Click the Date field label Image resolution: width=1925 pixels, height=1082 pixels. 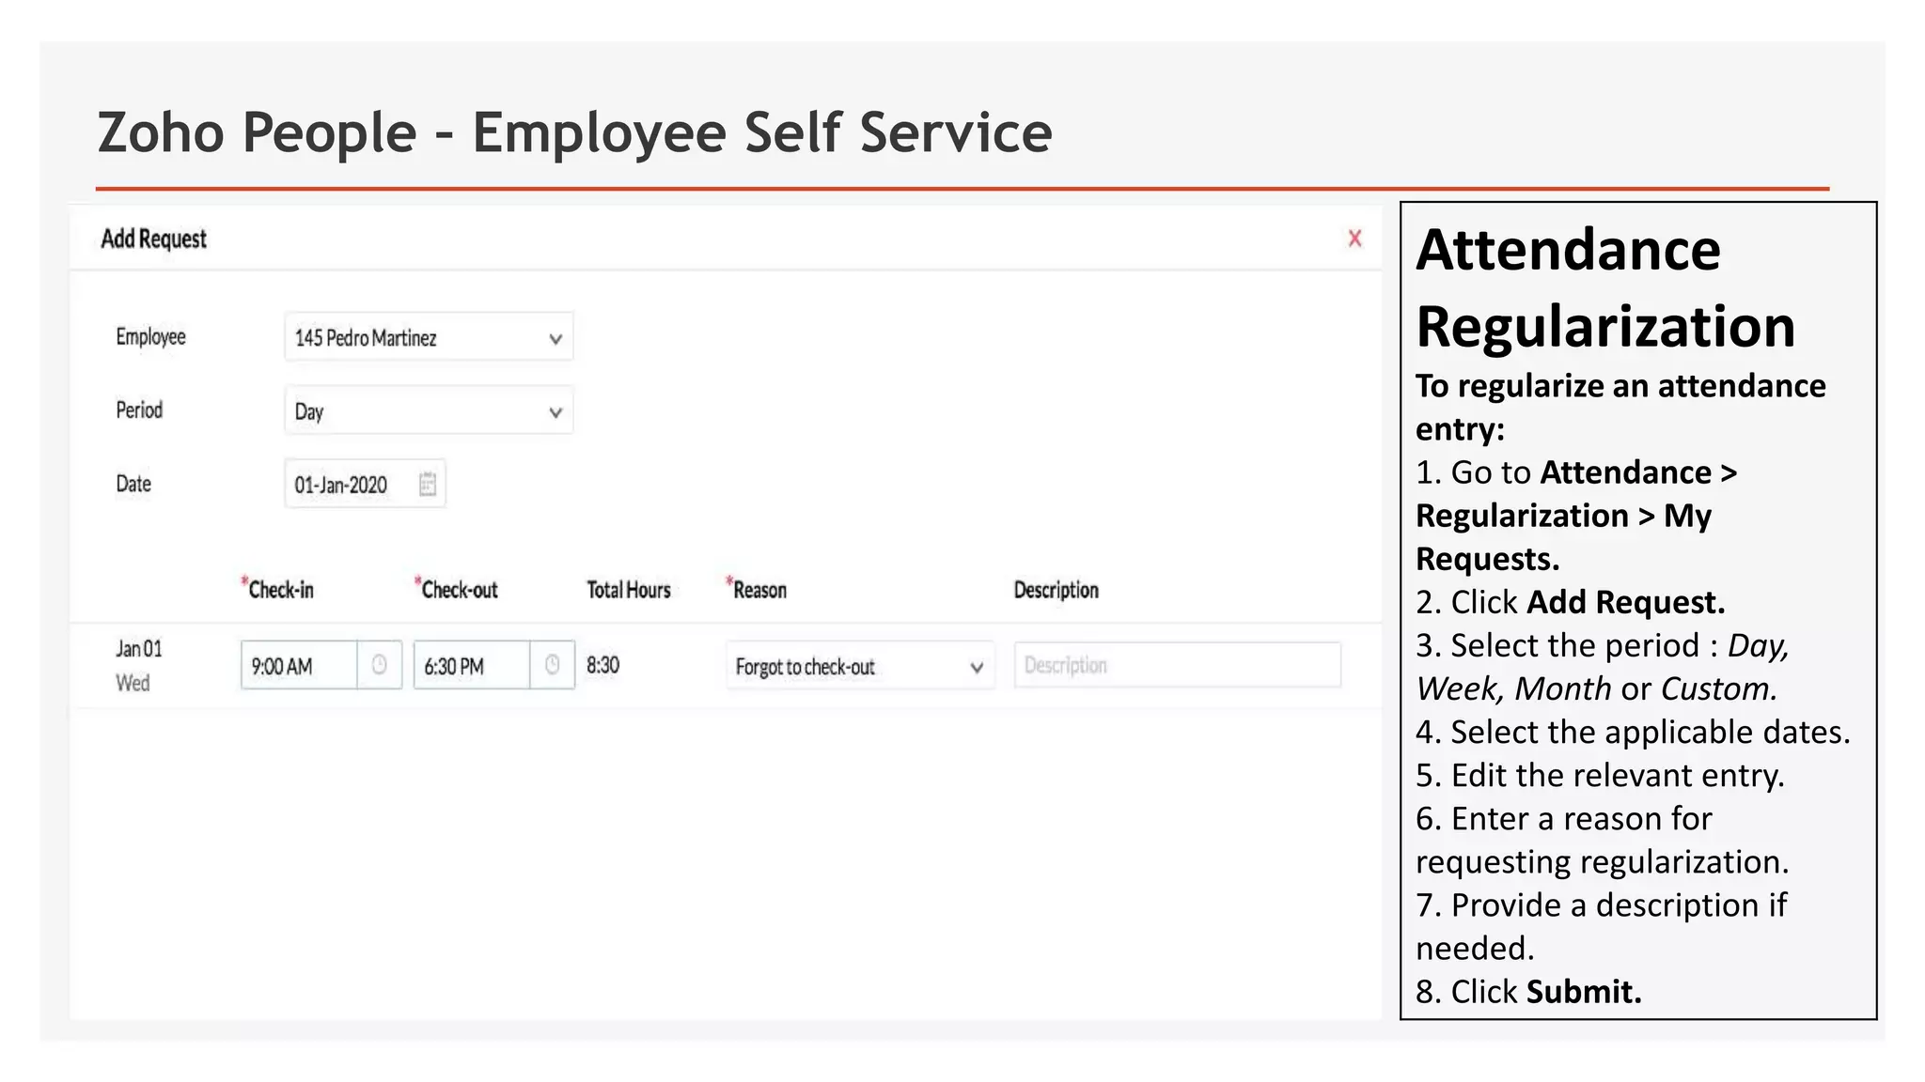click(x=133, y=484)
